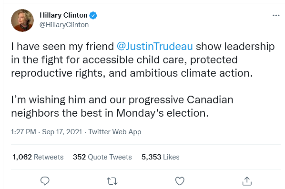
Task: Click the phrase "ambitious climate action"
Action: point(191,73)
